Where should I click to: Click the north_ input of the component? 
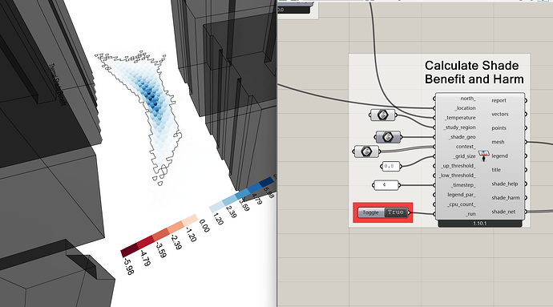pyautogui.click(x=468, y=99)
